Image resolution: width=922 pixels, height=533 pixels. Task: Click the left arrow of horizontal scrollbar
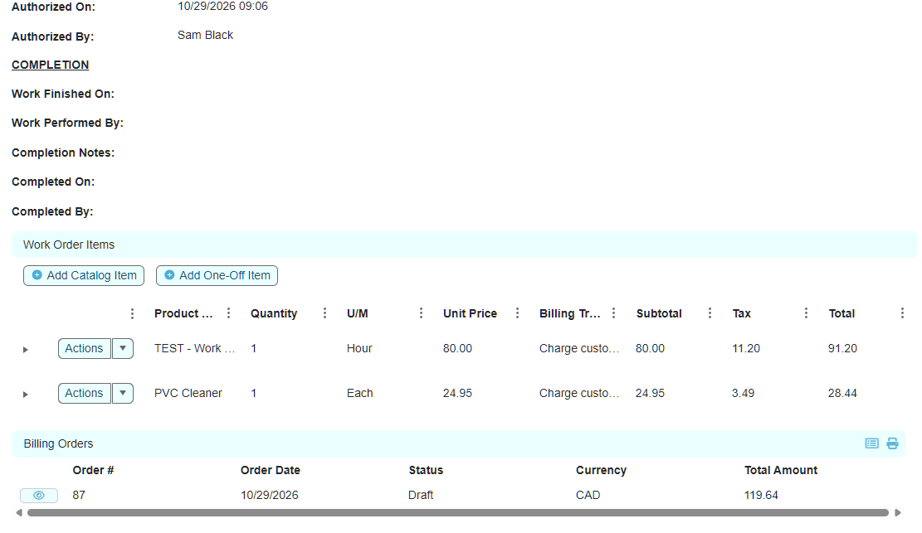[19, 513]
